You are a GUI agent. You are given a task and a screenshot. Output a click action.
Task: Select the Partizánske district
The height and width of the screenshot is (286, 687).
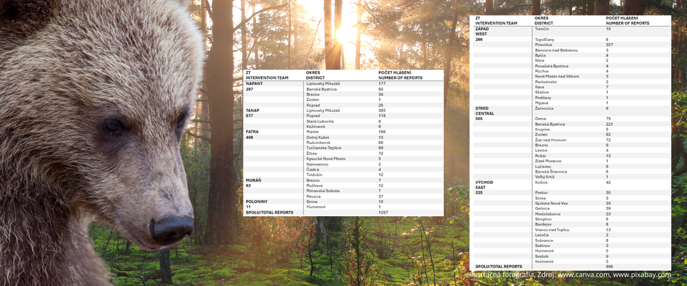click(x=546, y=82)
